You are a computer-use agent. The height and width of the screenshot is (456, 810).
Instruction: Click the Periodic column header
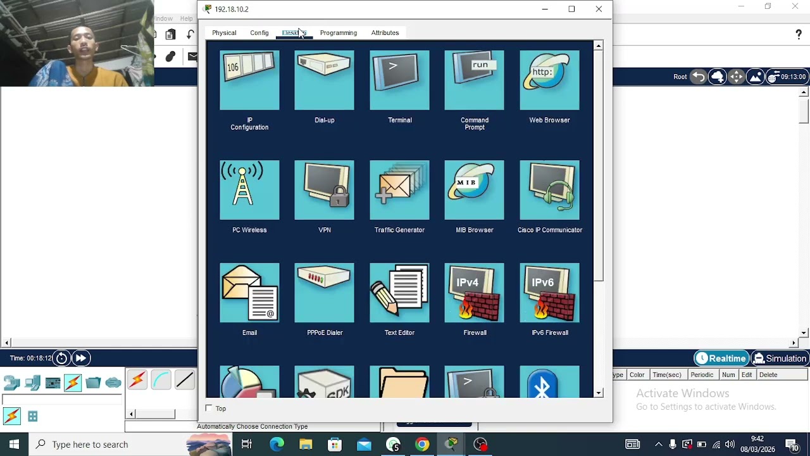[x=702, y=375]
